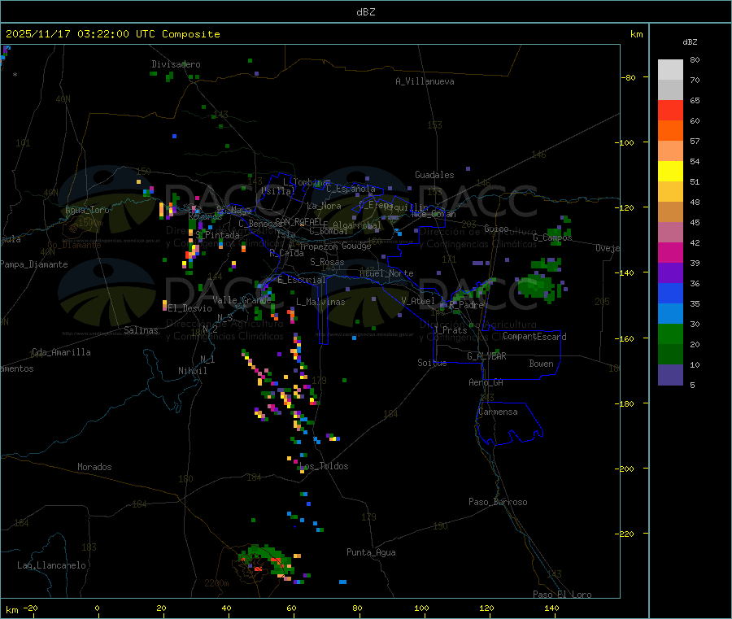
Task: Click the red-green storm cell near 2200m
Action: [x=268, y=561]
